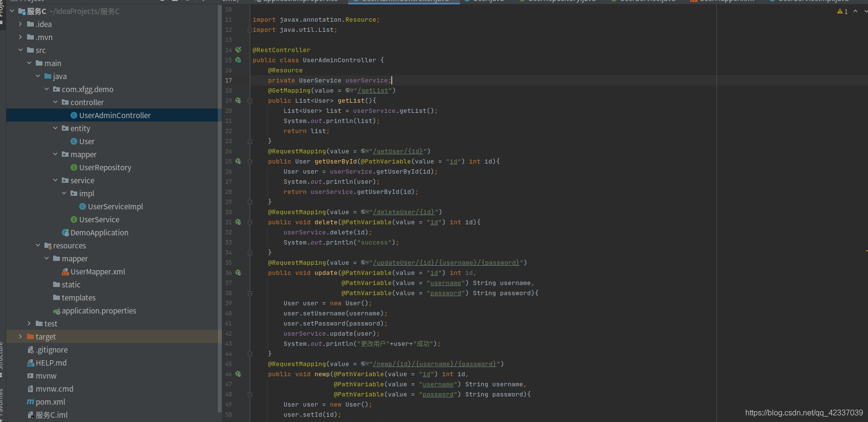Click the Spring bean gutter icon on line 14
The image size is (868, 422).
pos(238,50)
